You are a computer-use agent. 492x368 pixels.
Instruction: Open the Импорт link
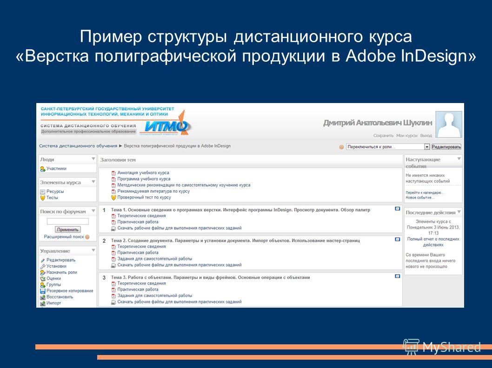point(53,303)
